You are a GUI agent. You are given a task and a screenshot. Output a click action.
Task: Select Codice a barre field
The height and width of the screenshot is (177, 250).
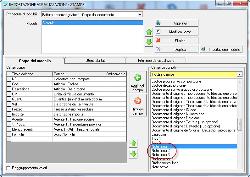[194, 159]
